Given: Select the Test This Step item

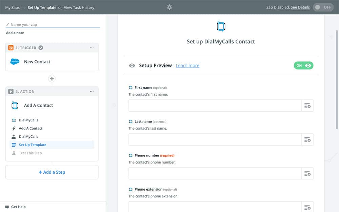Looking at the screenshot, I should click(x=30, y=153).
